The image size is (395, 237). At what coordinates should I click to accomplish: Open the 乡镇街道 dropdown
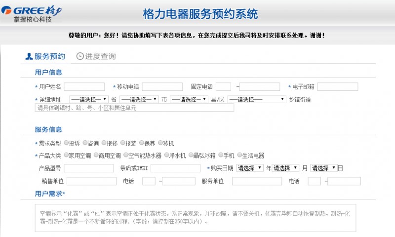pos(257,99)
